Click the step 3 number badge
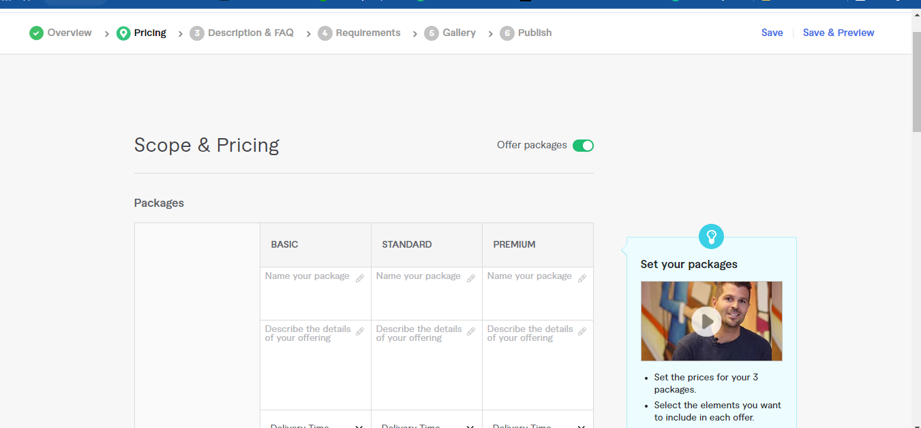921x428 pixels. 197,33
